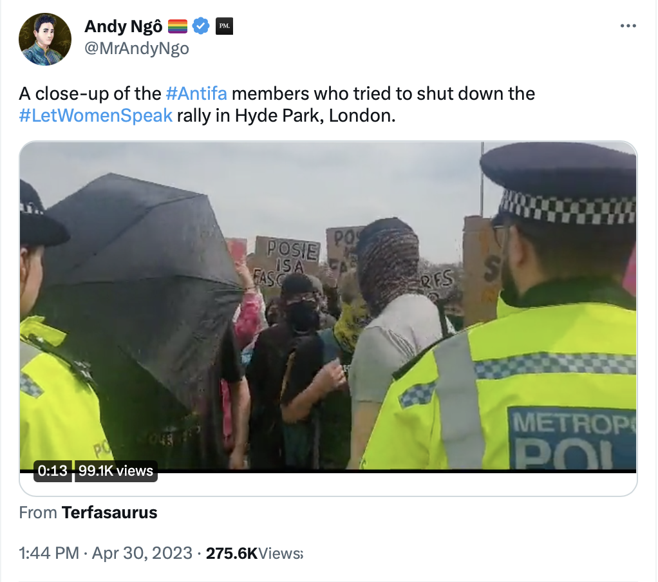658x582 pixels.
Task: Click the rainbow flag emoji beside name
Action: 178,26
